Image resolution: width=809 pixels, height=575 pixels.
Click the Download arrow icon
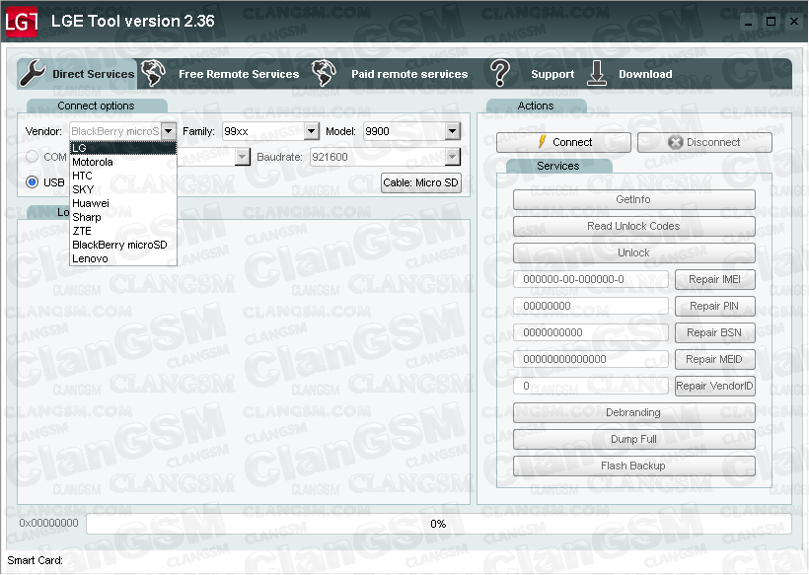[597, 73]
